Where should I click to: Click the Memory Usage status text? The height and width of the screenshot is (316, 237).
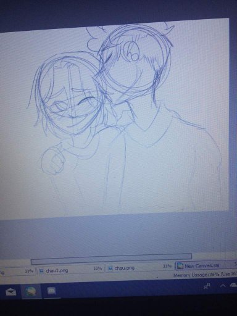(205, 275)
